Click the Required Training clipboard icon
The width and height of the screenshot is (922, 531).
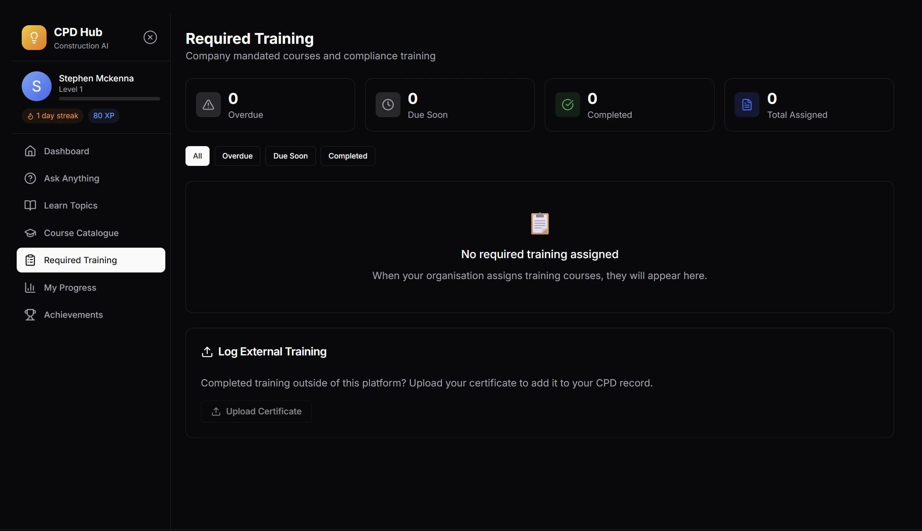tap(30, 260)
